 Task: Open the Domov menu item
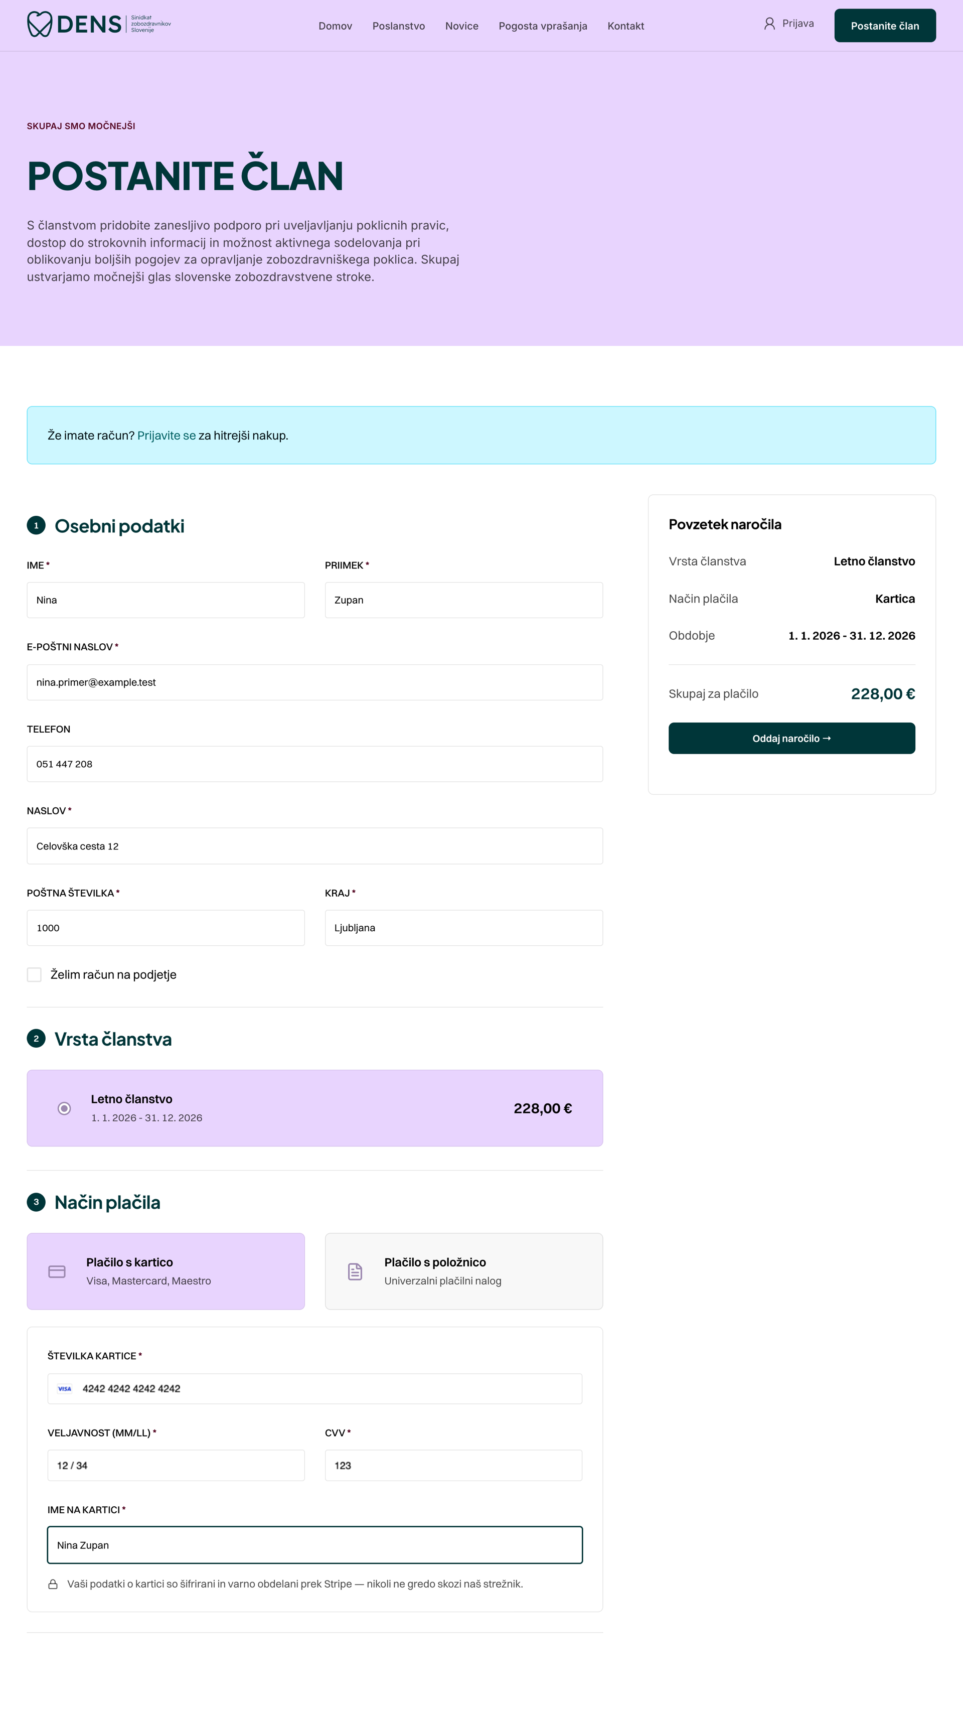coord(335,26)
